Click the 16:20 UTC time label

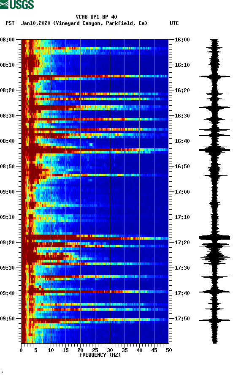[182, 90]
